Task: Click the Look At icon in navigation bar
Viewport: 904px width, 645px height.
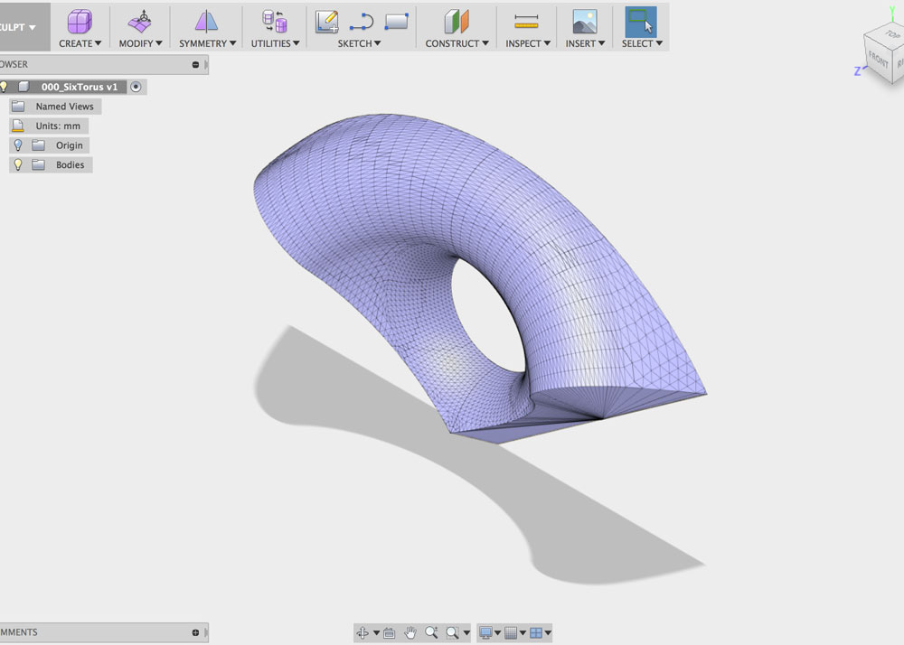Action: 389,633
